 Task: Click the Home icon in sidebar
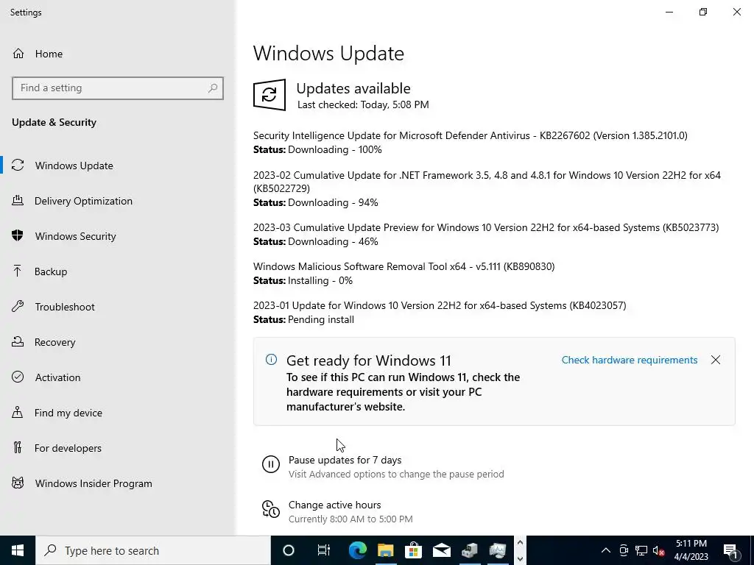click(x=18, y=53)
